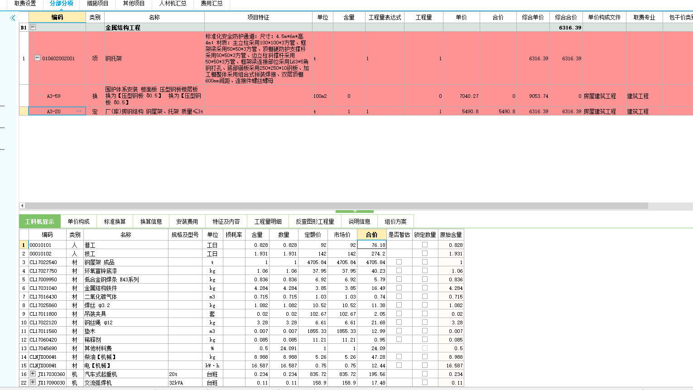Screen dimensions: 693x390
Task: Toggle 是否暂估 for 环氧富锌底漆
Action: click(x=399, y=270)
